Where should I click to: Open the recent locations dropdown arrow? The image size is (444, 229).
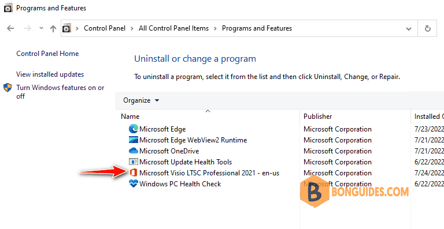(x=42, y=28)
